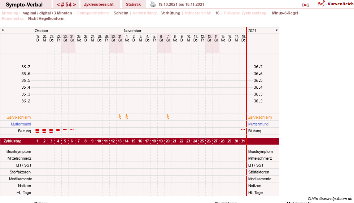Screen dimensions: 354x203
Task: Select spotting dots icon on cycle day 6
Action: (72, 129)
